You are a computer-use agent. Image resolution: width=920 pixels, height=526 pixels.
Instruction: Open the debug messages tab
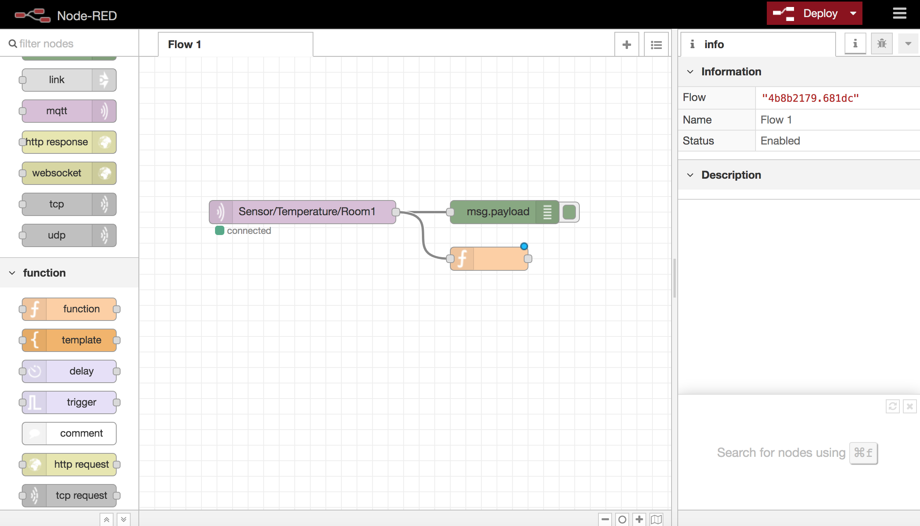882,44
